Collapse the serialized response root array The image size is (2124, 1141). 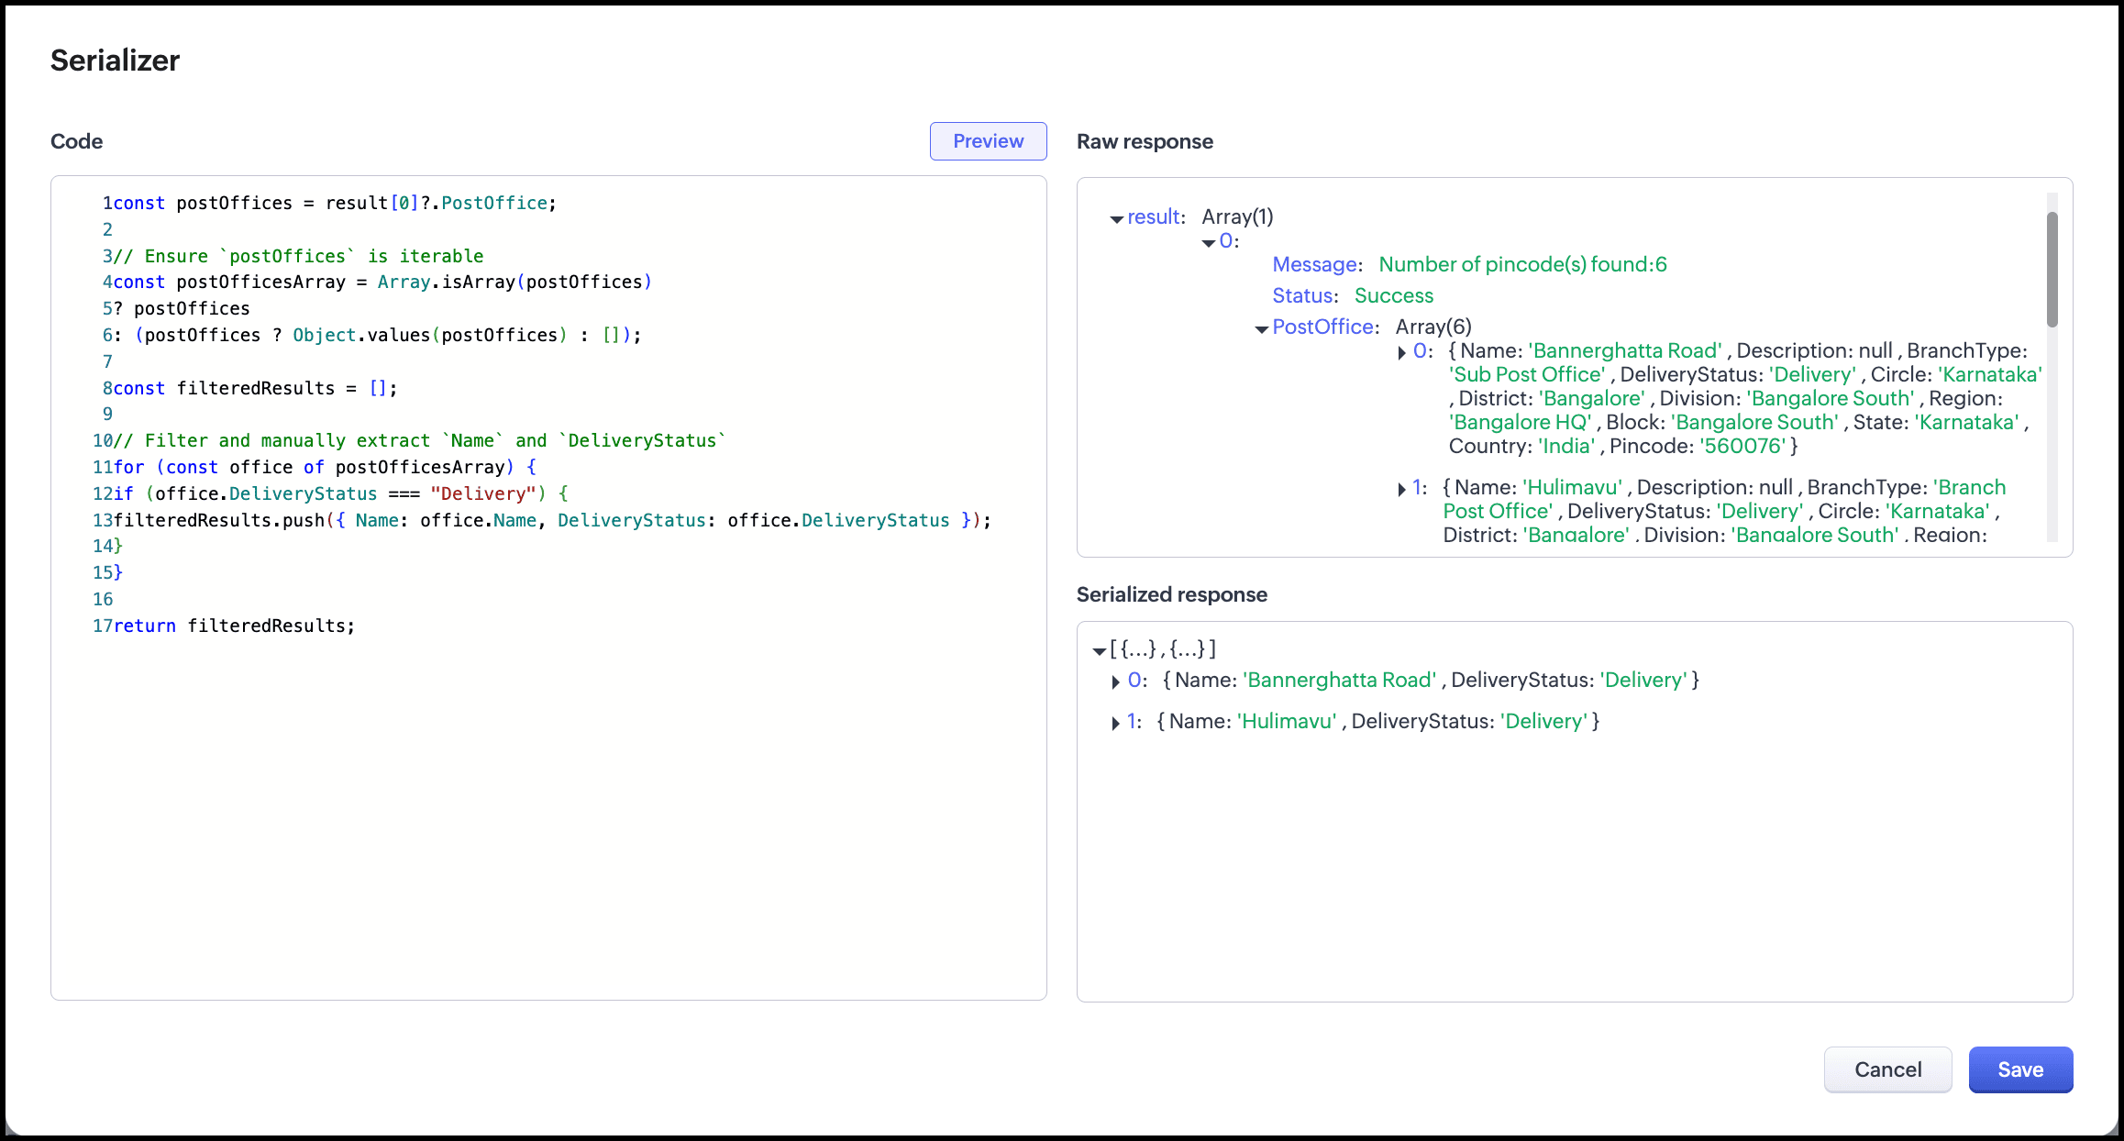[1099, 651]
